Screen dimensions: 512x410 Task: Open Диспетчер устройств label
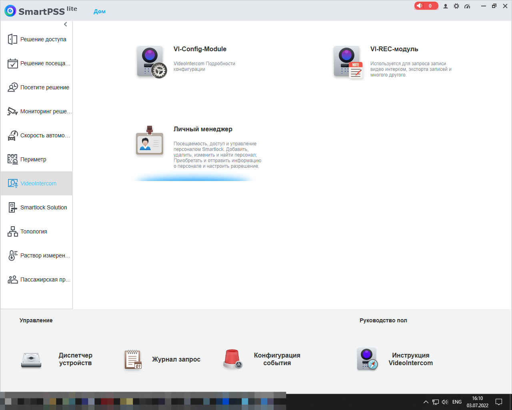[76, 359]
